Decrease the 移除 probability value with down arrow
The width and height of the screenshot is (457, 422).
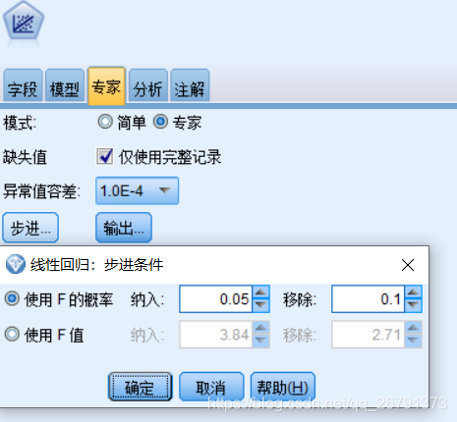414,305
